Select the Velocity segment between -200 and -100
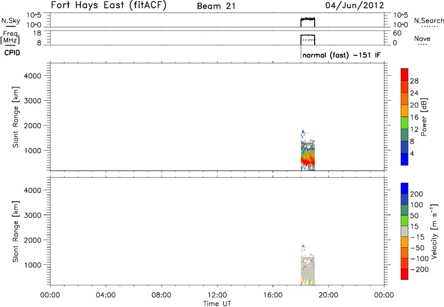 405,263
